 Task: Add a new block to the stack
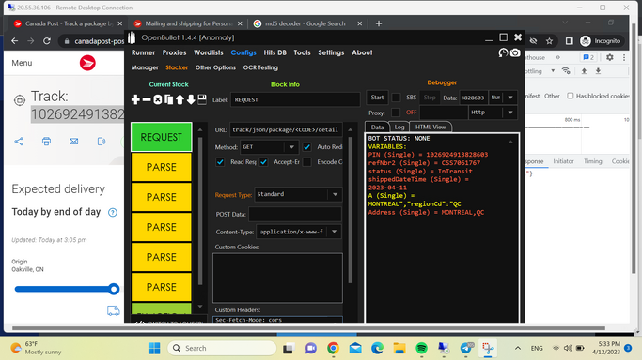135,99
